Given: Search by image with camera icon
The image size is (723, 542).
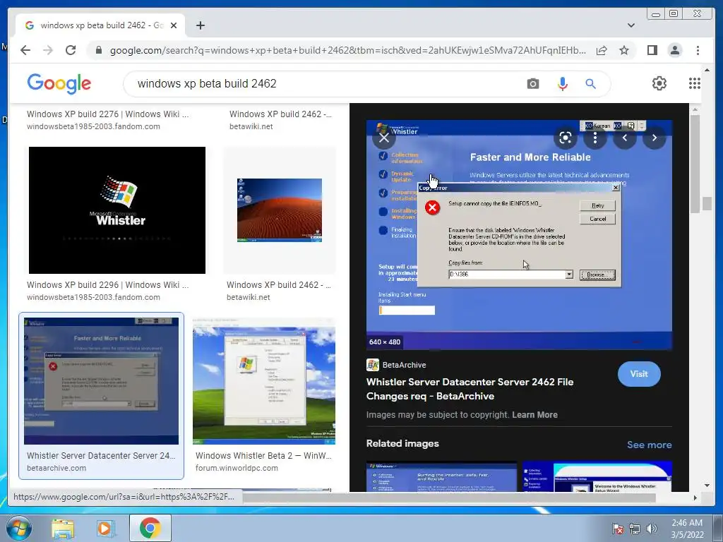Looking at the screenshot, I should (532, 83).
